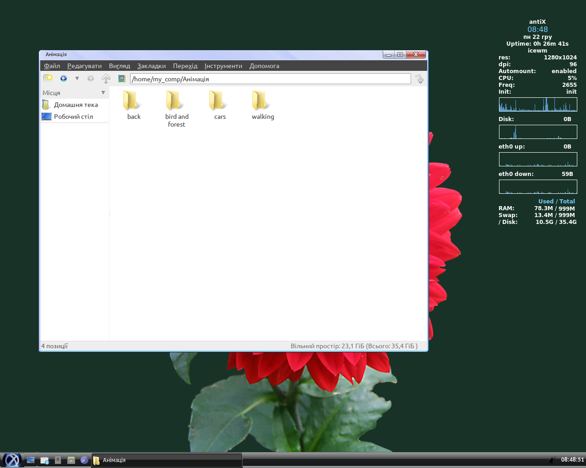Image resolution: width=586 pixels, height=468 pixels.
Task: Expand the Місця side pane dropdown
Action: (x=103, y=93)
